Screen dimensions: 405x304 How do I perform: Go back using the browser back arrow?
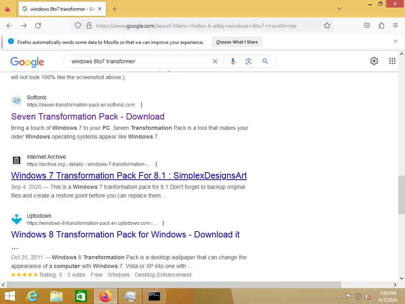point(9,26)
